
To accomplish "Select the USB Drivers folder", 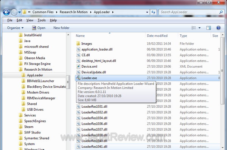I will [35, 110].
